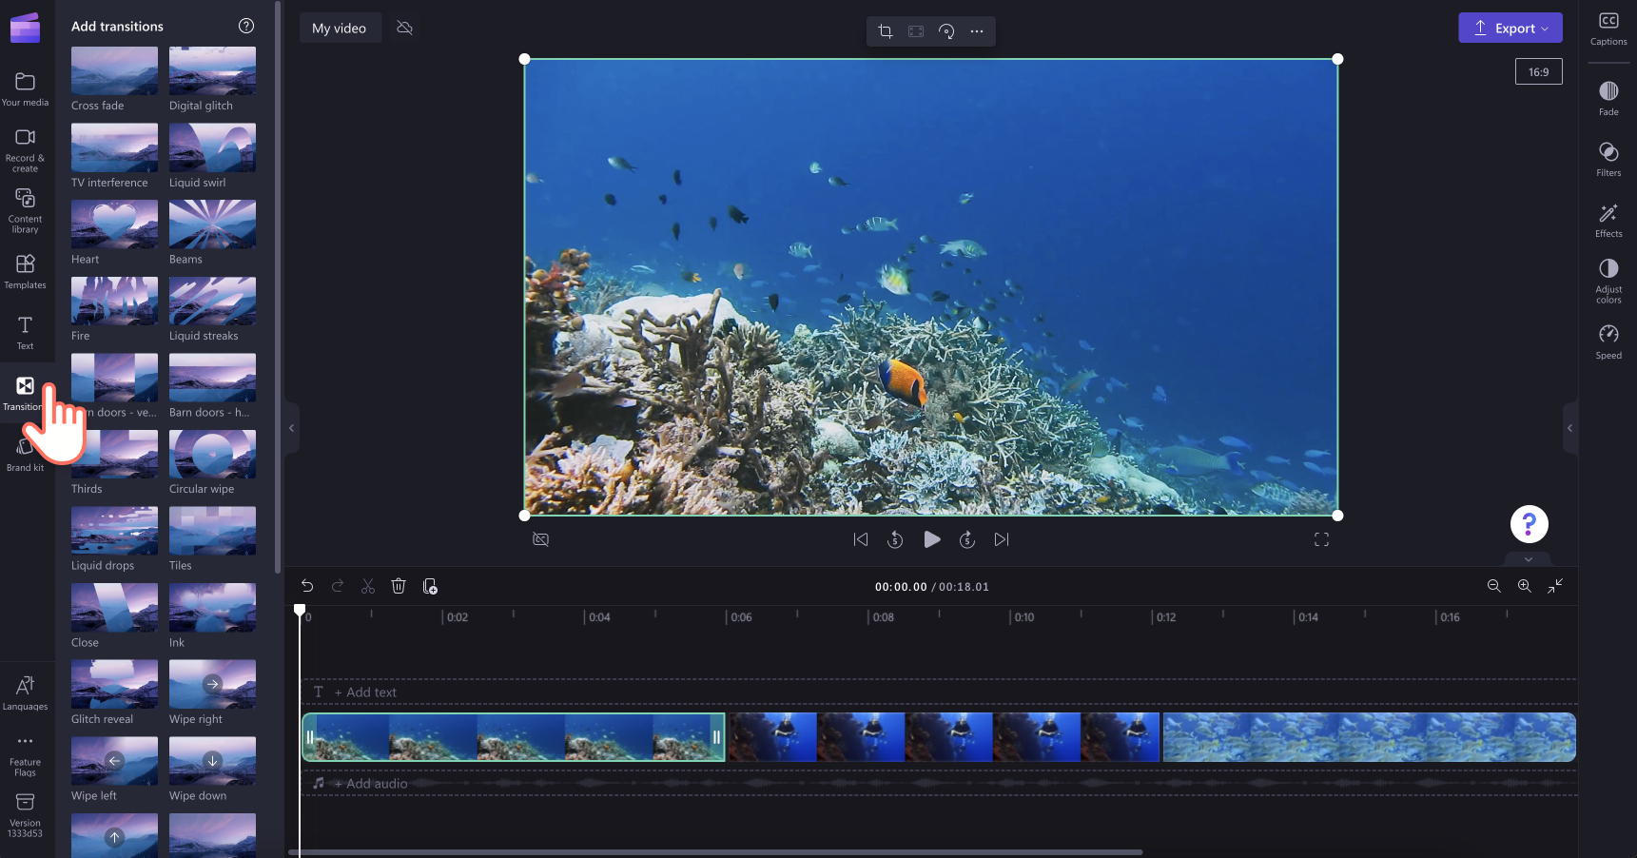Click the redo icon
1637x858 pixels.
[x=338, y=586]
